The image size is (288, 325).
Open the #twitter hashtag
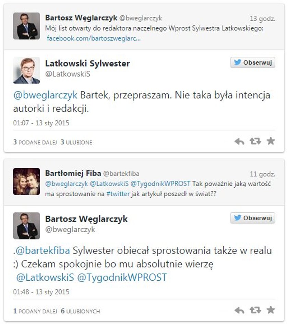(118, 194)
